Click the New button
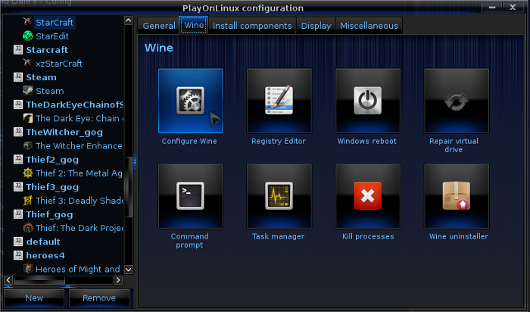The width and height of the screenshot is (530, 312). (34, 298)
